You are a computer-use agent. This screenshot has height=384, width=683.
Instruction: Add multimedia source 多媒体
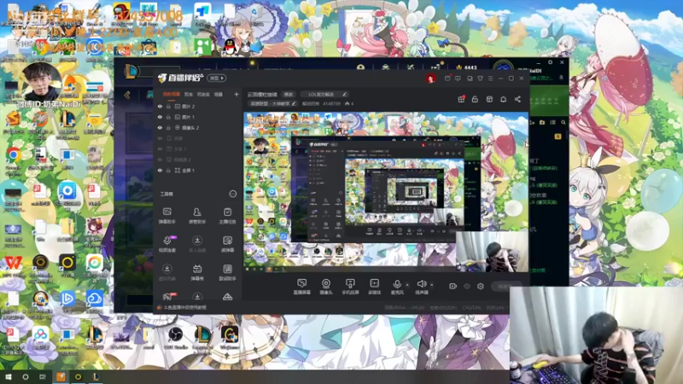coord(374,287)
